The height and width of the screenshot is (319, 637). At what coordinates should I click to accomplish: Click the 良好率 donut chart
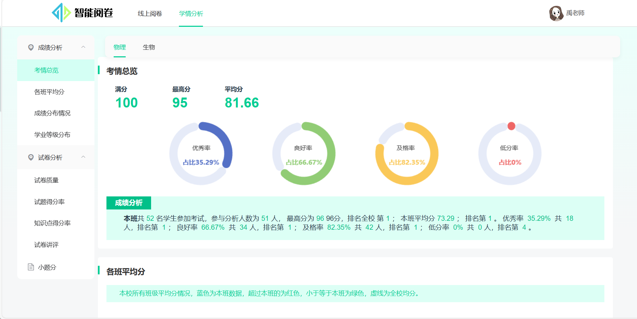coord(304,153)
